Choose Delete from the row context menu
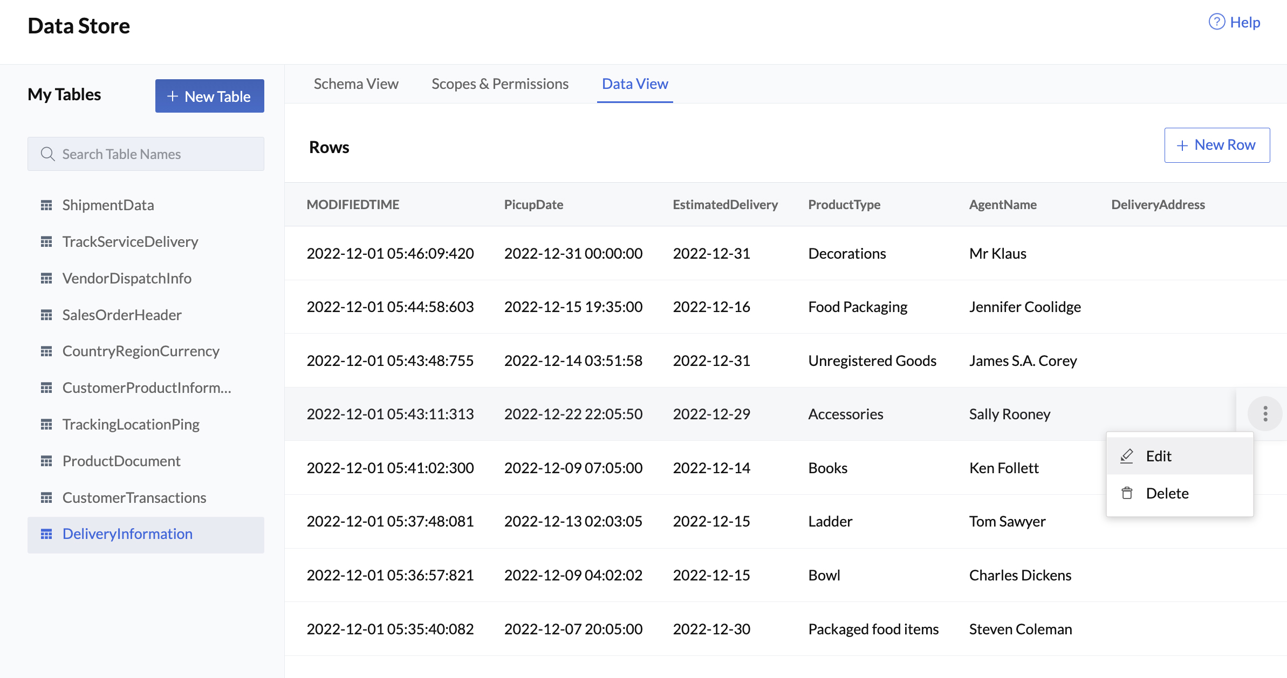The width and height of the screenshot is (1287, 678). point(1167,493)
